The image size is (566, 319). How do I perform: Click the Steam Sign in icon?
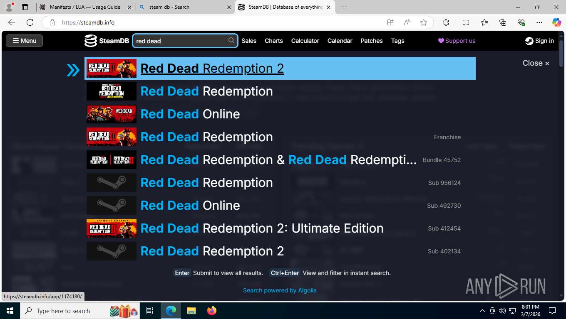click(x=529, y=41)
